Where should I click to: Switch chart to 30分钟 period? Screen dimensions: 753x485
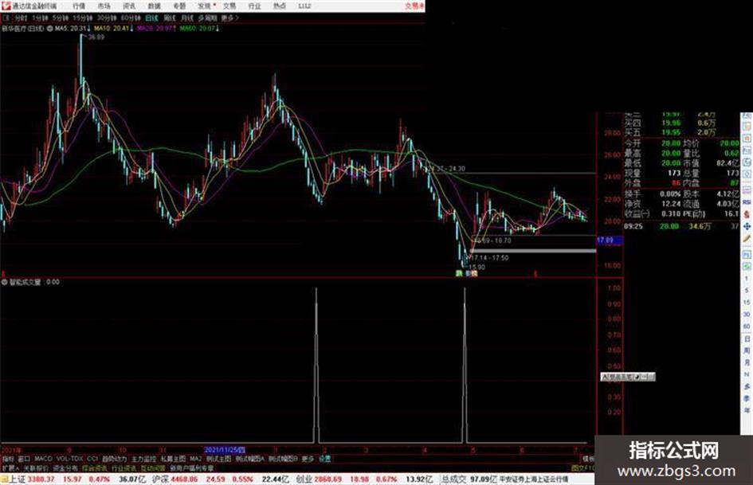pyautogui.click(x=107, y=18)
